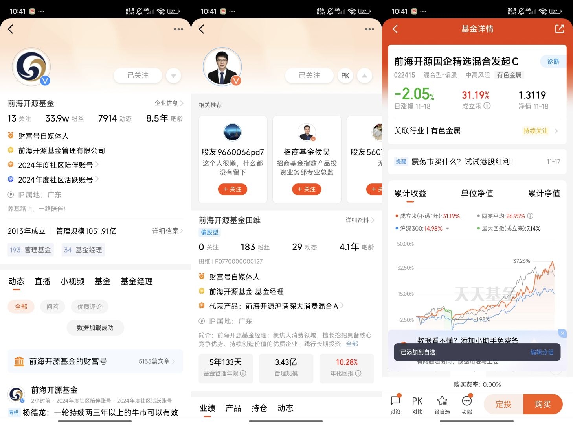Screen dimensions: 573x425
Task: Tap PK compare button
Action: [x=345, y=76]
